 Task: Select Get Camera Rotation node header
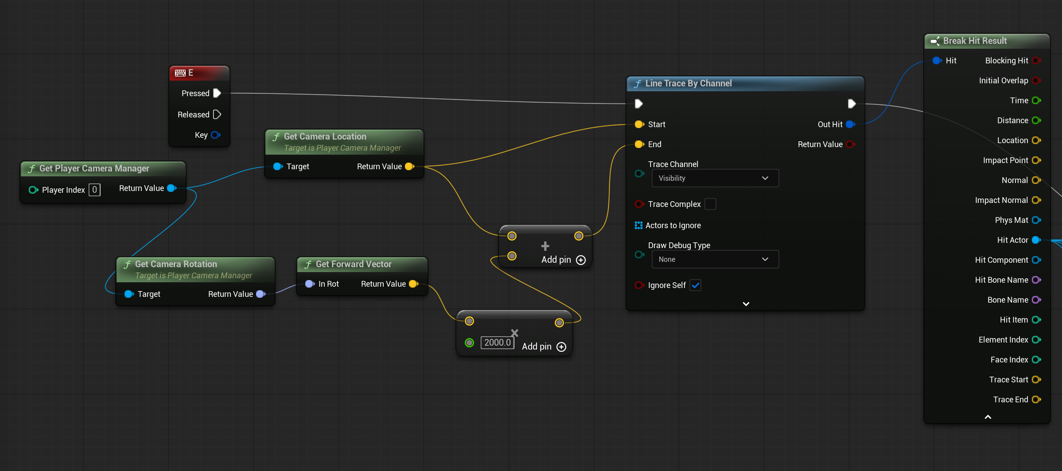click(195, 269)
